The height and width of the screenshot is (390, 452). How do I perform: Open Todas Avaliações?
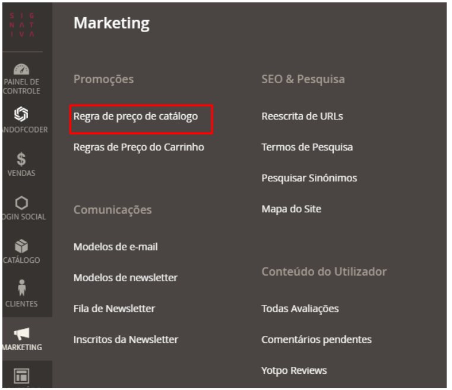[300, 309]
